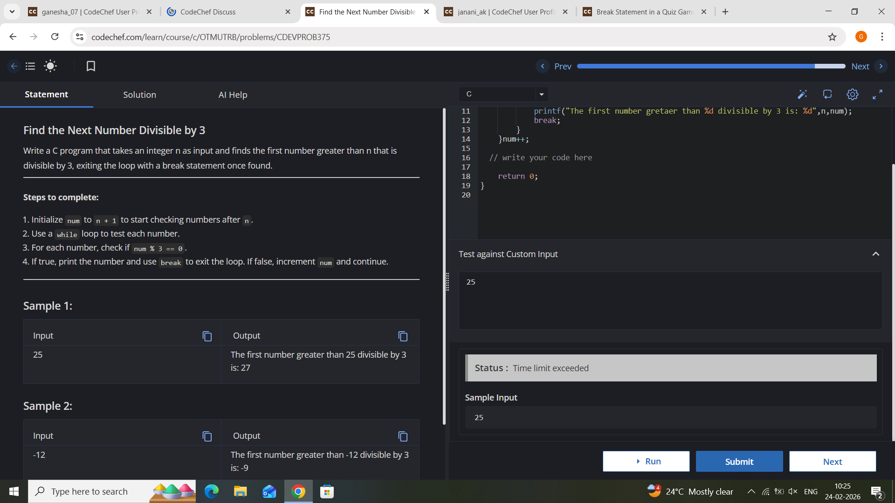
Task: Copy Sample 2 output
Action: click(x=403, y=436)
